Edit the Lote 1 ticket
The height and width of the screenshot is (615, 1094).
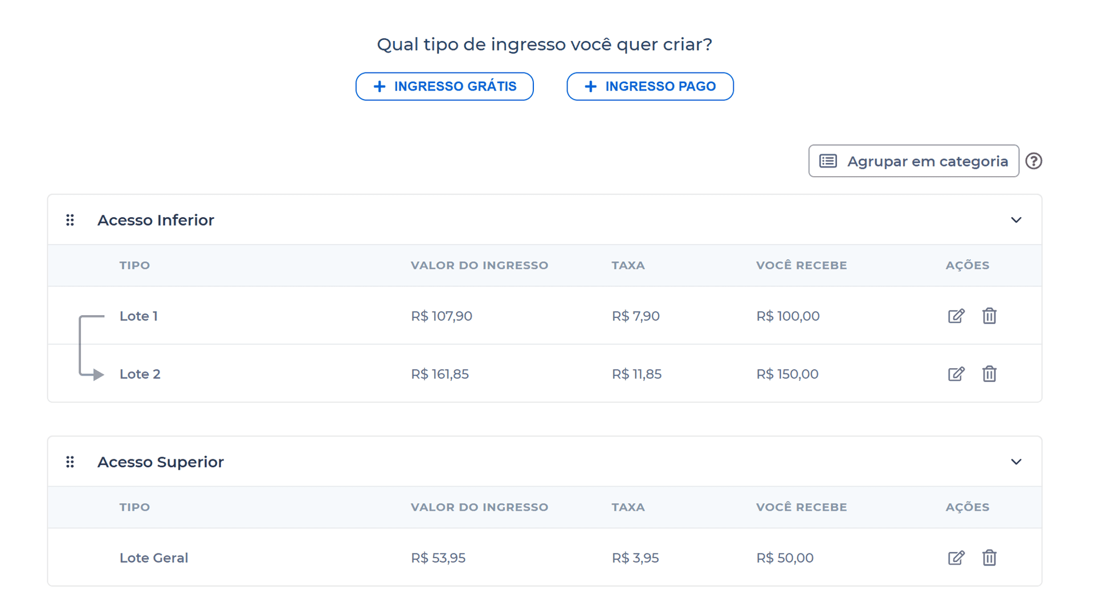tap(956, 316)
